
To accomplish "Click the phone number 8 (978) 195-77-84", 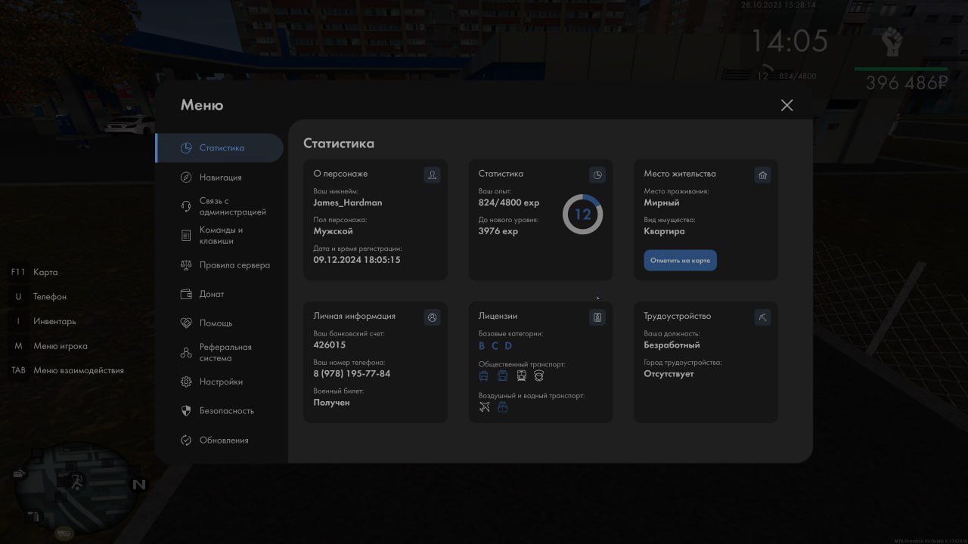I will point(352,374).
